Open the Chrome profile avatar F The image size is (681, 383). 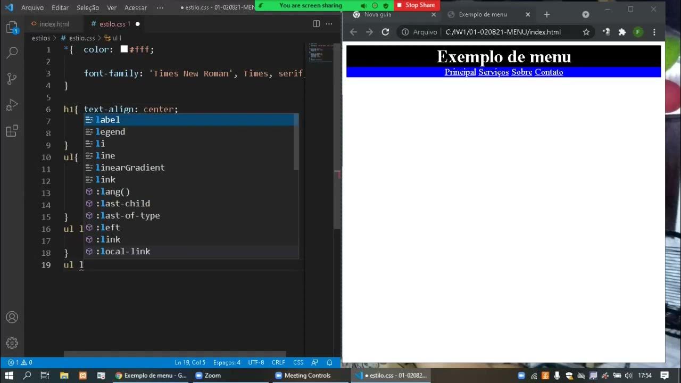pos(638,32)
